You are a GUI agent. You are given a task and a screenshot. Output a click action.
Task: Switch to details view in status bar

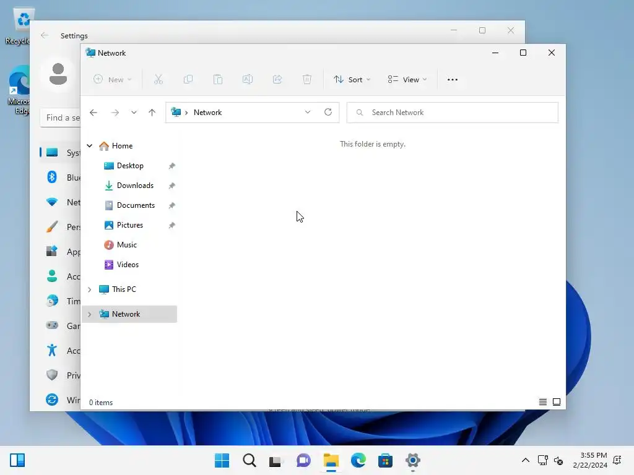(543, 402)
